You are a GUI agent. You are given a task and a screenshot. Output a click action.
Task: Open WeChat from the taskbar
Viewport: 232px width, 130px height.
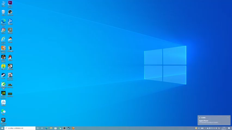[60, 128]
